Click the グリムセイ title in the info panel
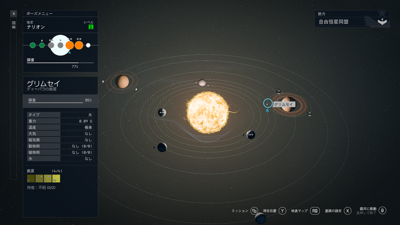The width and height of the screenshot is (400, 225). [x=43, y=83]
